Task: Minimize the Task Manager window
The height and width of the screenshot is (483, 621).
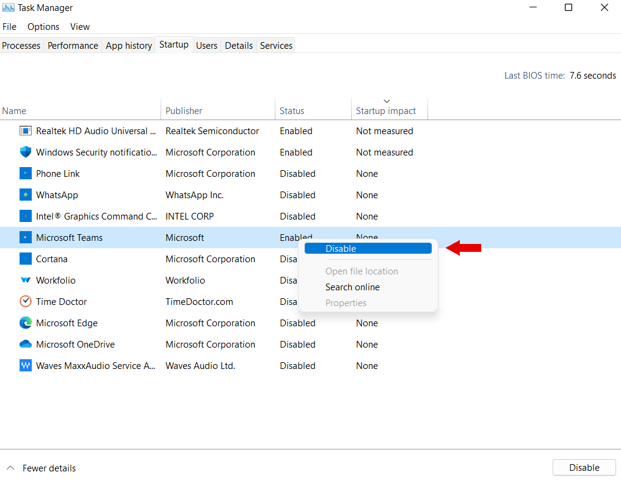Action: (533, 7)
